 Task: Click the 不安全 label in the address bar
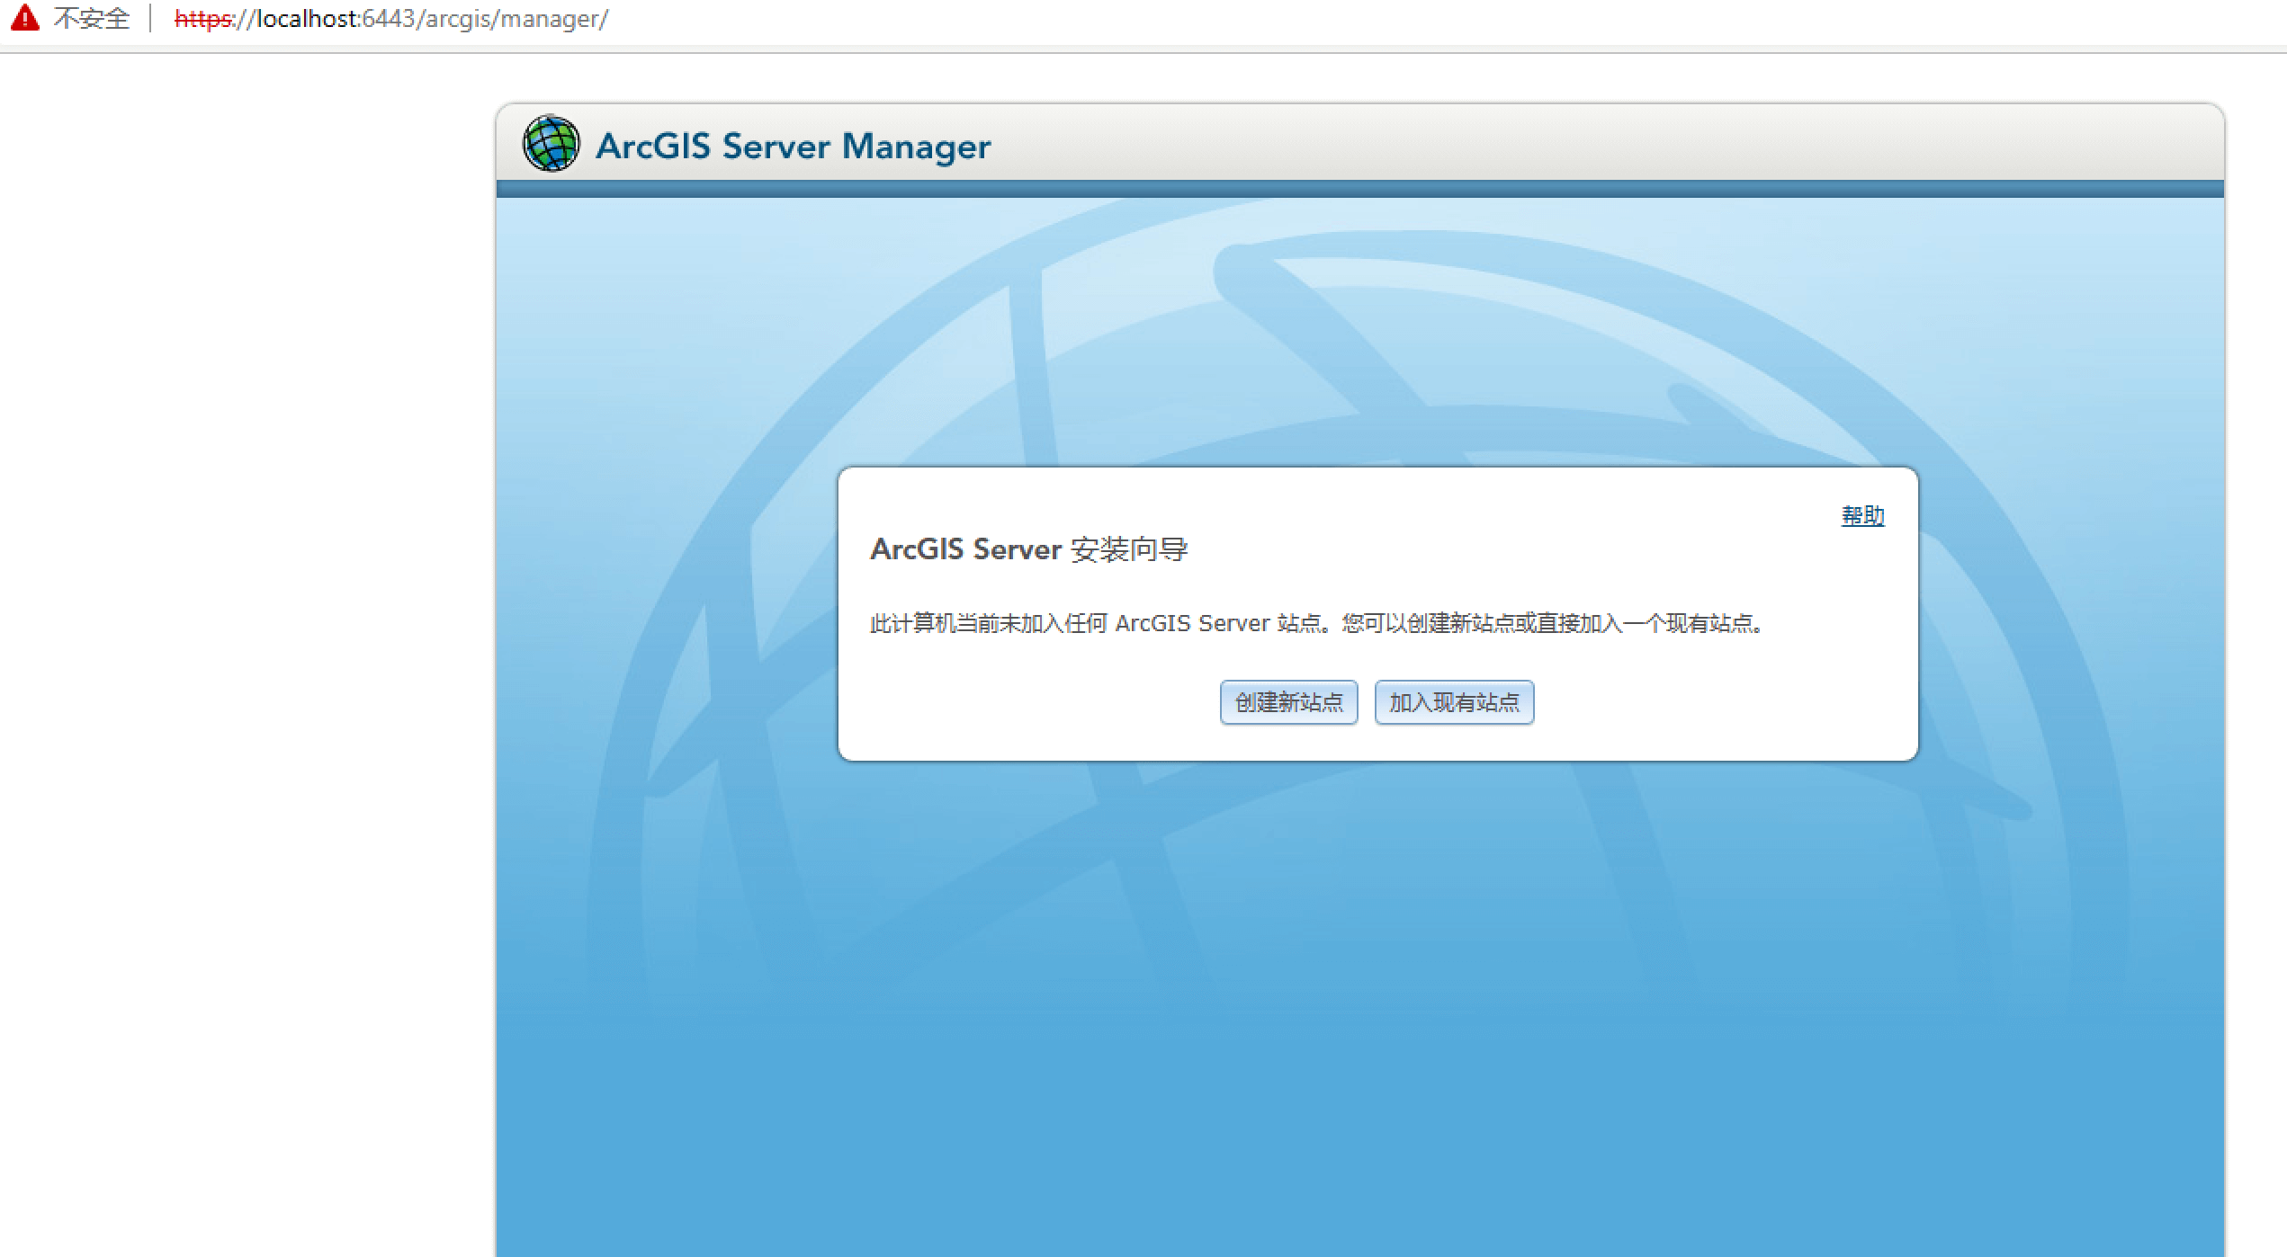pos(91,19)
